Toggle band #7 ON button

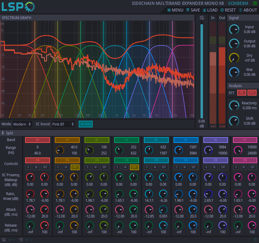click(x=245, y=160)
